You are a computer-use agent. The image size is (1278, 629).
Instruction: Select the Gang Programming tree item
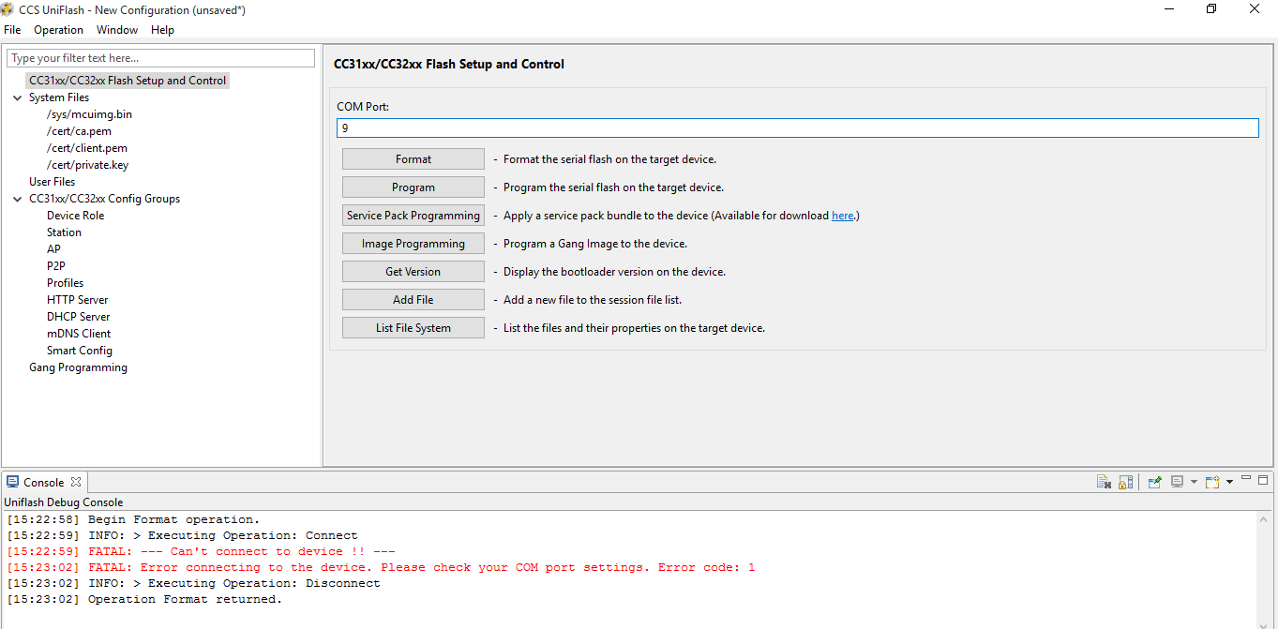(x=78, y=367)
